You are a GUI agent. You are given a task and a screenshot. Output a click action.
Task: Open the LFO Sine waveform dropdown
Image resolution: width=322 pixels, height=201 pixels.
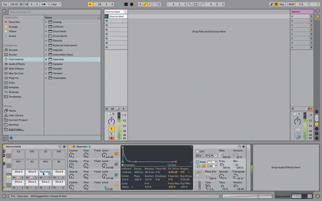(x=201, y=155)
